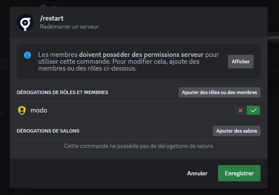The width and height of the screenshot is (279, 195).
Task: Deny modo with the red X toggle
Action: click(240, 110)
